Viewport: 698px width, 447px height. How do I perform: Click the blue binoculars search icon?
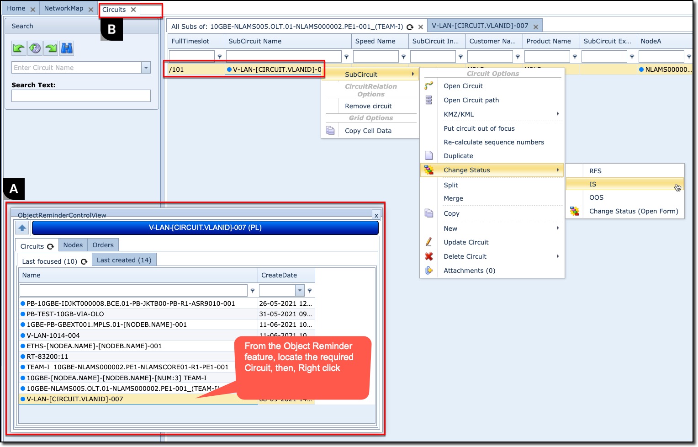point(67,48)
